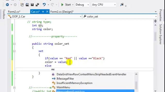165x92 pixels.
Task: Click the Open File toolbar icon
Action: [x=27, y=5]
